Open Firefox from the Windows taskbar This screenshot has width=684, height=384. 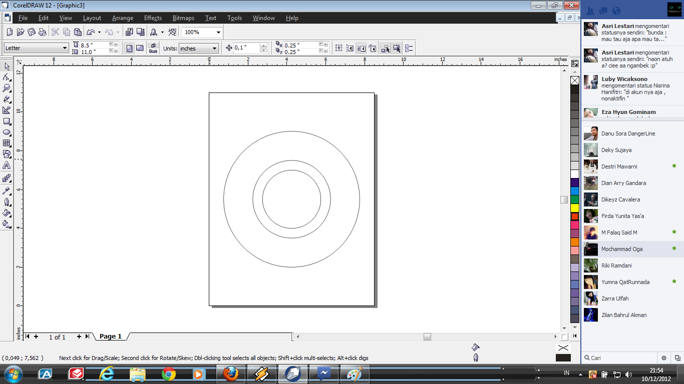(231, 373)
